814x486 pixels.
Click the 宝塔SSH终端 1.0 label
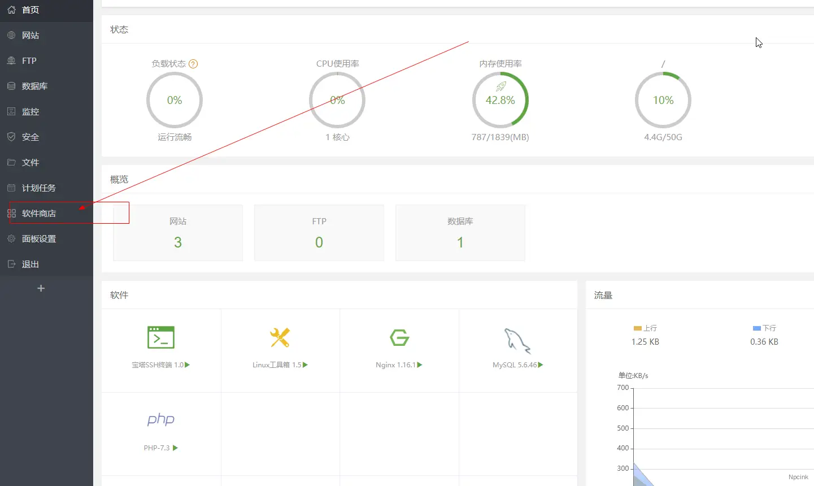click(x=158, y=365)
